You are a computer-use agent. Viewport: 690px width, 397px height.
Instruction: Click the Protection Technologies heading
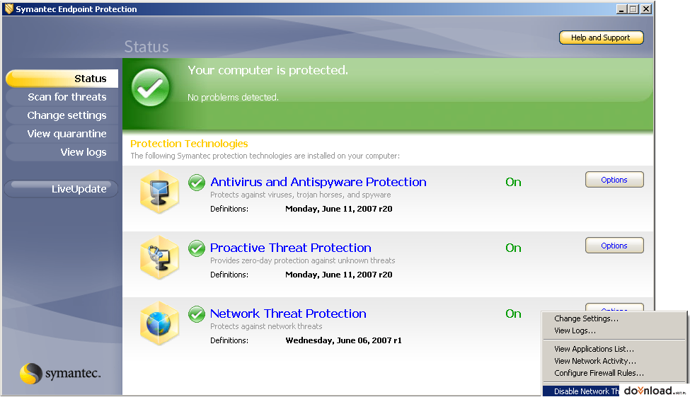[189, 144]
